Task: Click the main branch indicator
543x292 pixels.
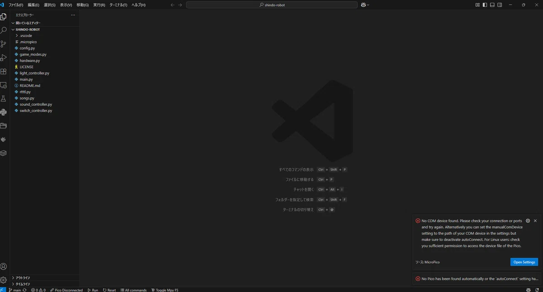Action: [15, 290]
